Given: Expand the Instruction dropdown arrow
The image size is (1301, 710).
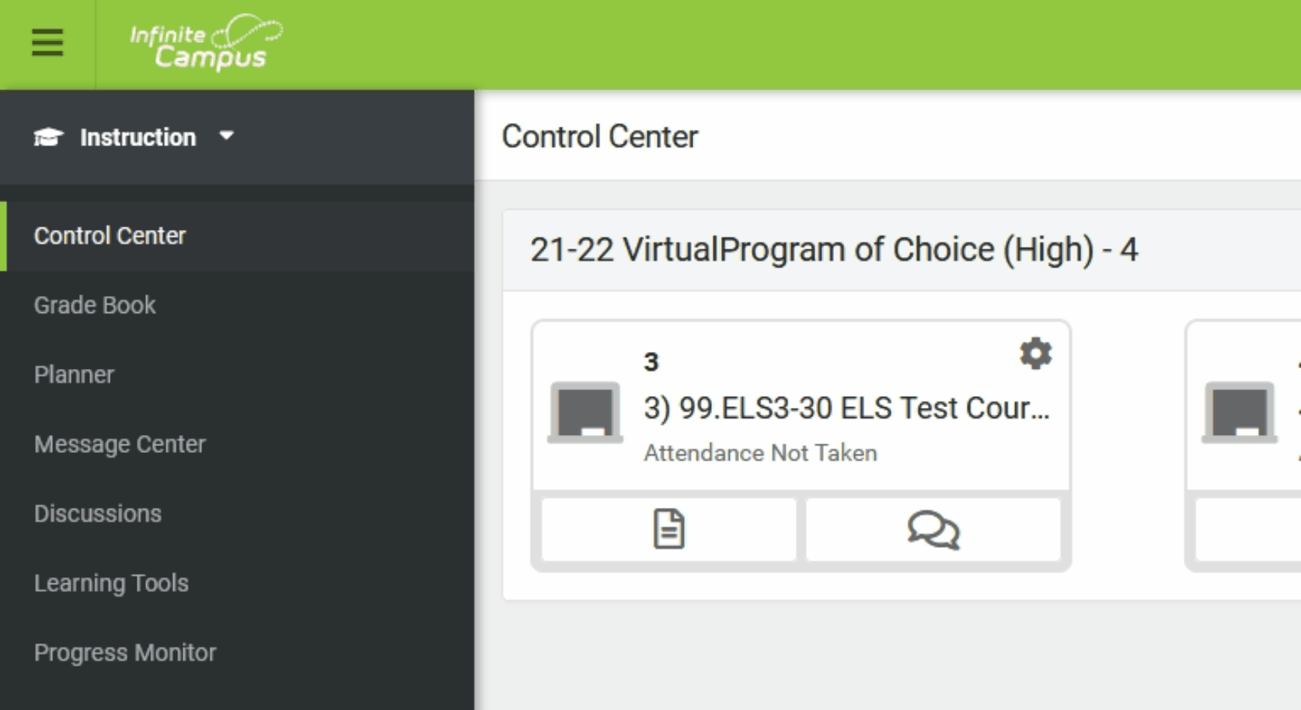Looking at the screenshot, I should point(226,136).
